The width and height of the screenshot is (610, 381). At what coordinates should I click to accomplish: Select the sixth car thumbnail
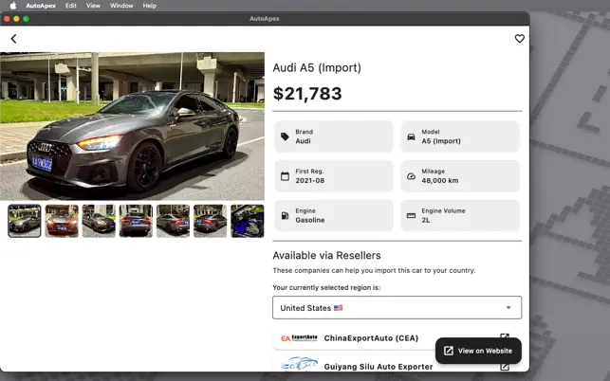click(210, 221)
